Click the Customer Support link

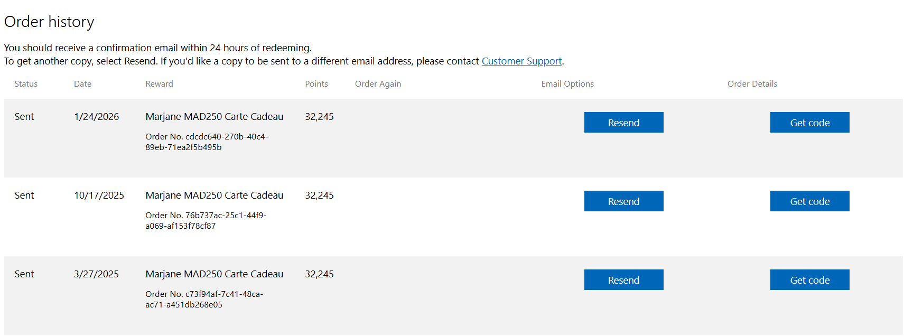click(x=521, y=61)
